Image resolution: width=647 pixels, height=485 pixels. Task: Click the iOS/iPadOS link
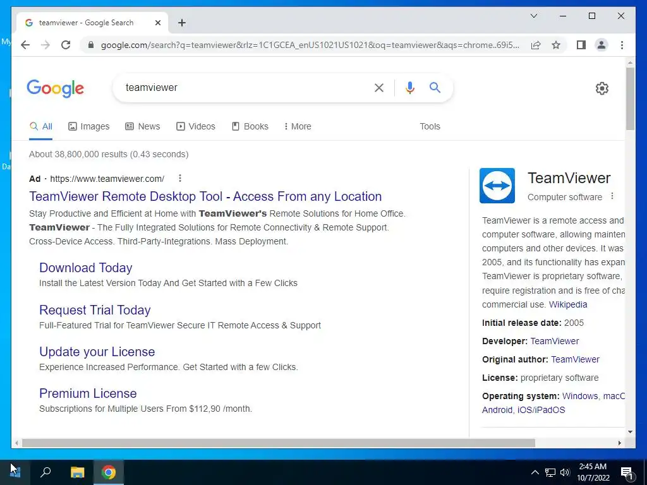[x=541, y=410]
